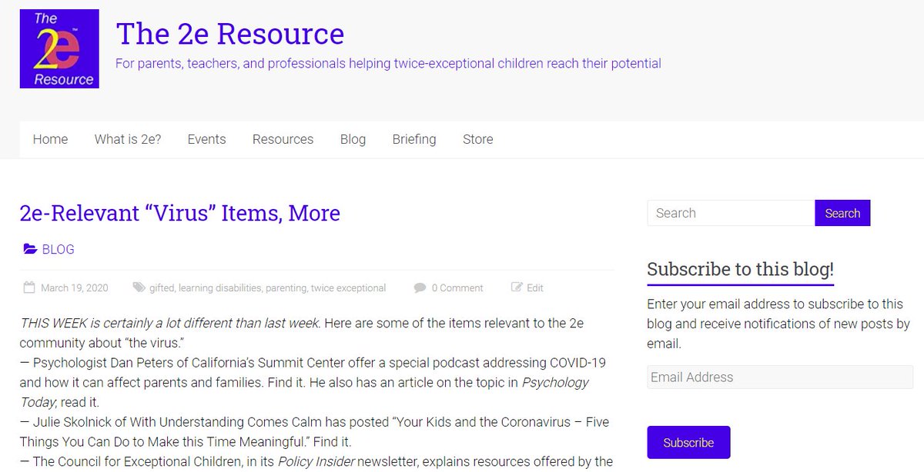Click the Subscribe button
The width and height of the screenshot is (924, 472).
[688, 442]
